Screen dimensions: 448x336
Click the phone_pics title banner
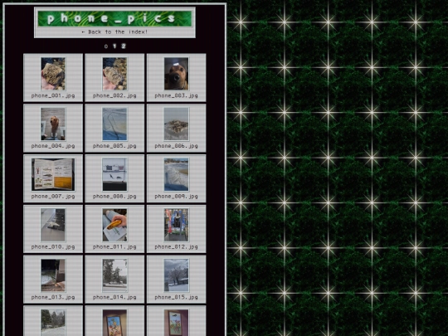(114, 19)
